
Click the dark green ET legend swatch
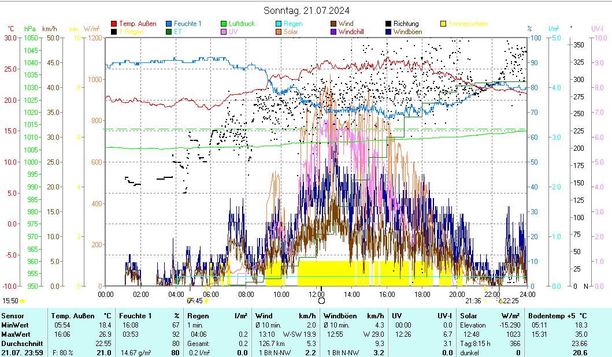(x=169, y=32)
